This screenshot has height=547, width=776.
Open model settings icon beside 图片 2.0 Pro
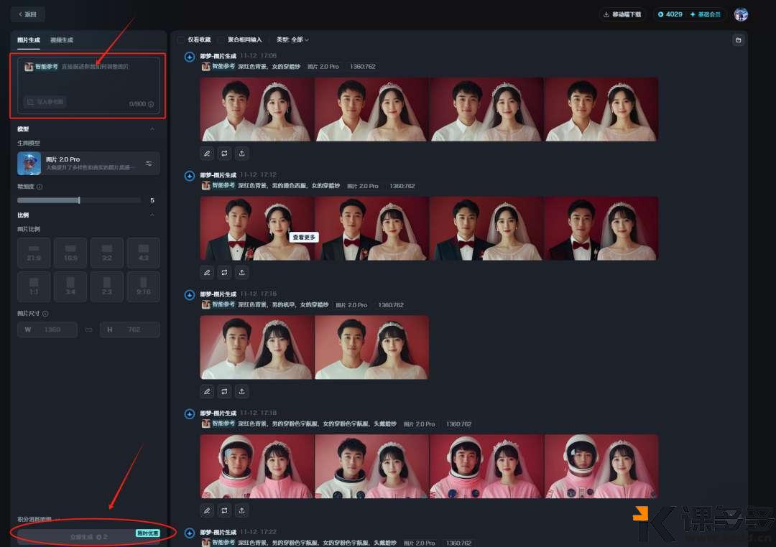pos(149,164)
